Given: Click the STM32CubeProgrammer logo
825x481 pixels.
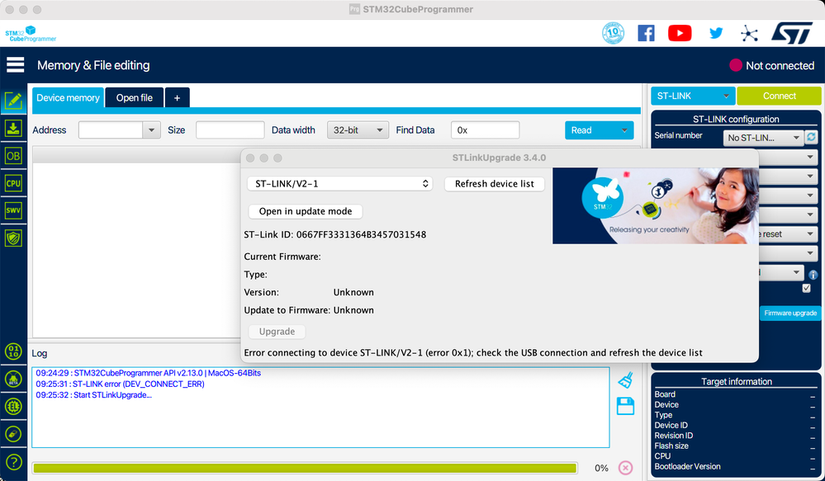Looking at the screenshot, I should coord(31,34).
